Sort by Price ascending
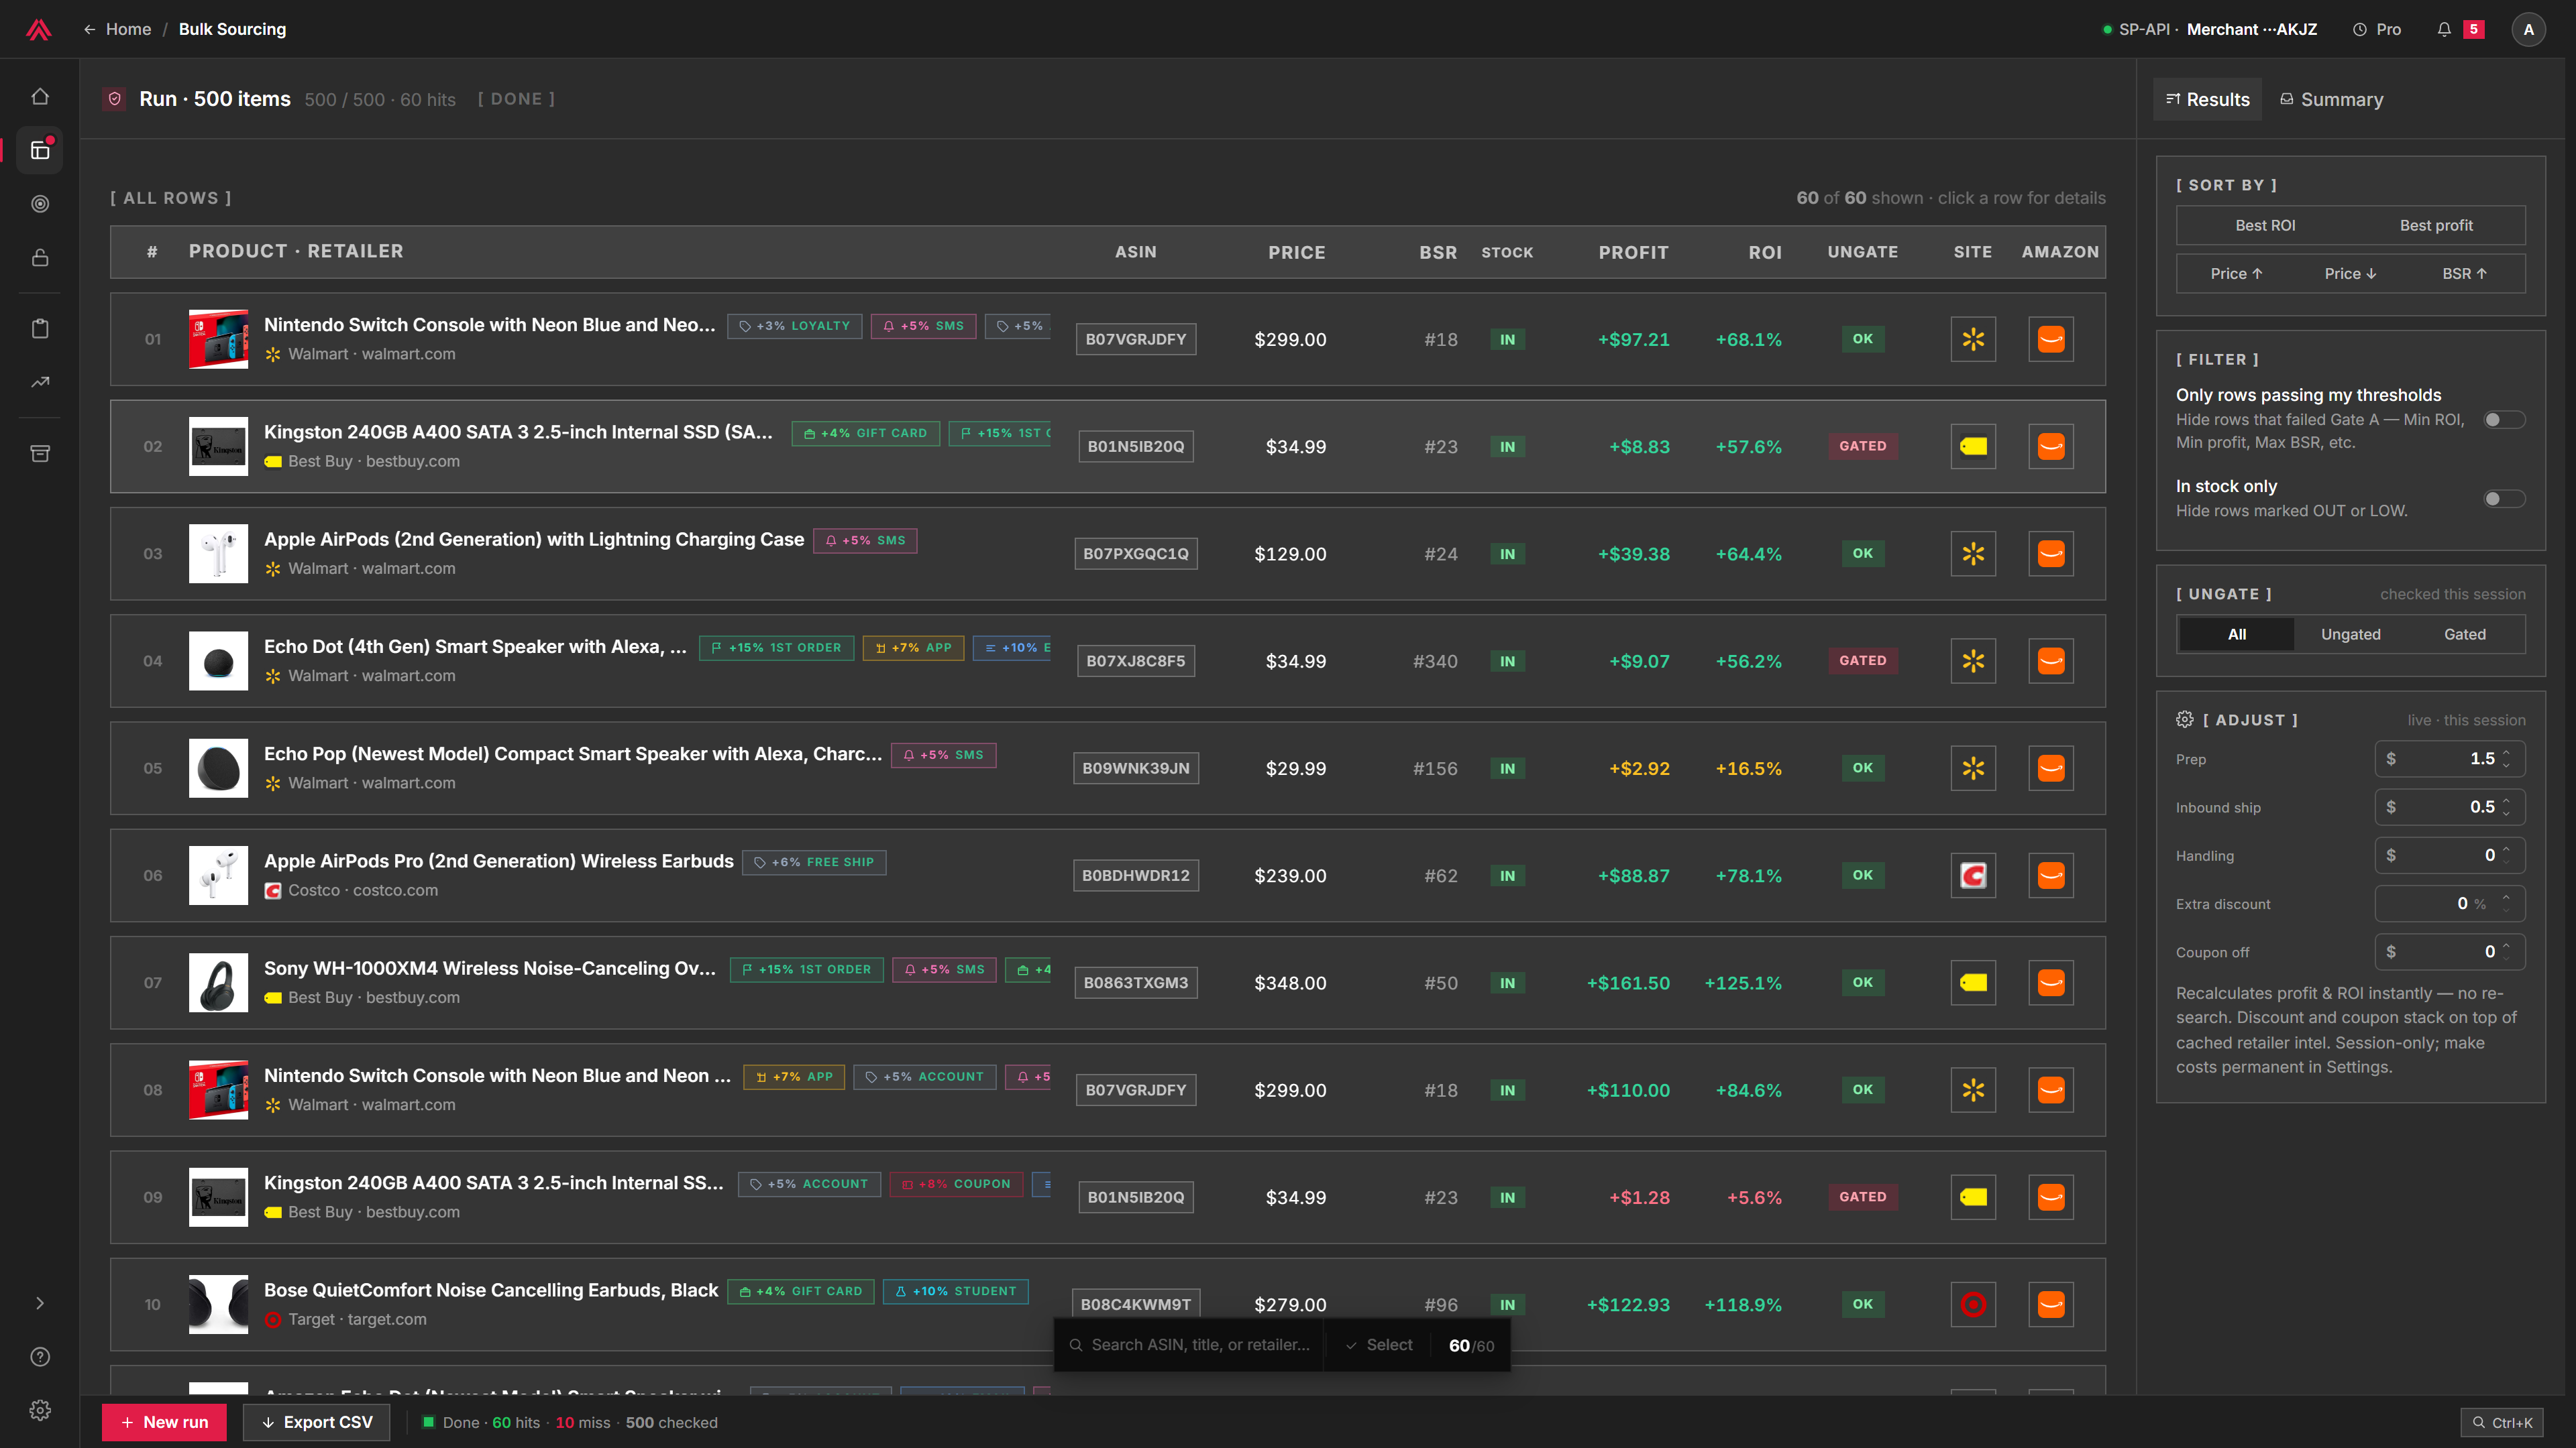Screen dimensions: 2576x1448 point(2236,274)
